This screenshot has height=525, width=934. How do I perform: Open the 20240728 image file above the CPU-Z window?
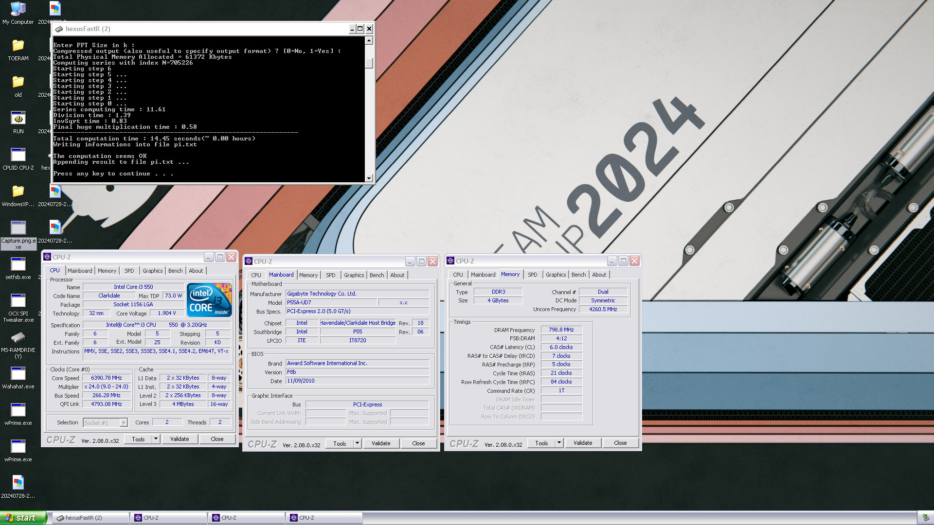click(55, 232)
